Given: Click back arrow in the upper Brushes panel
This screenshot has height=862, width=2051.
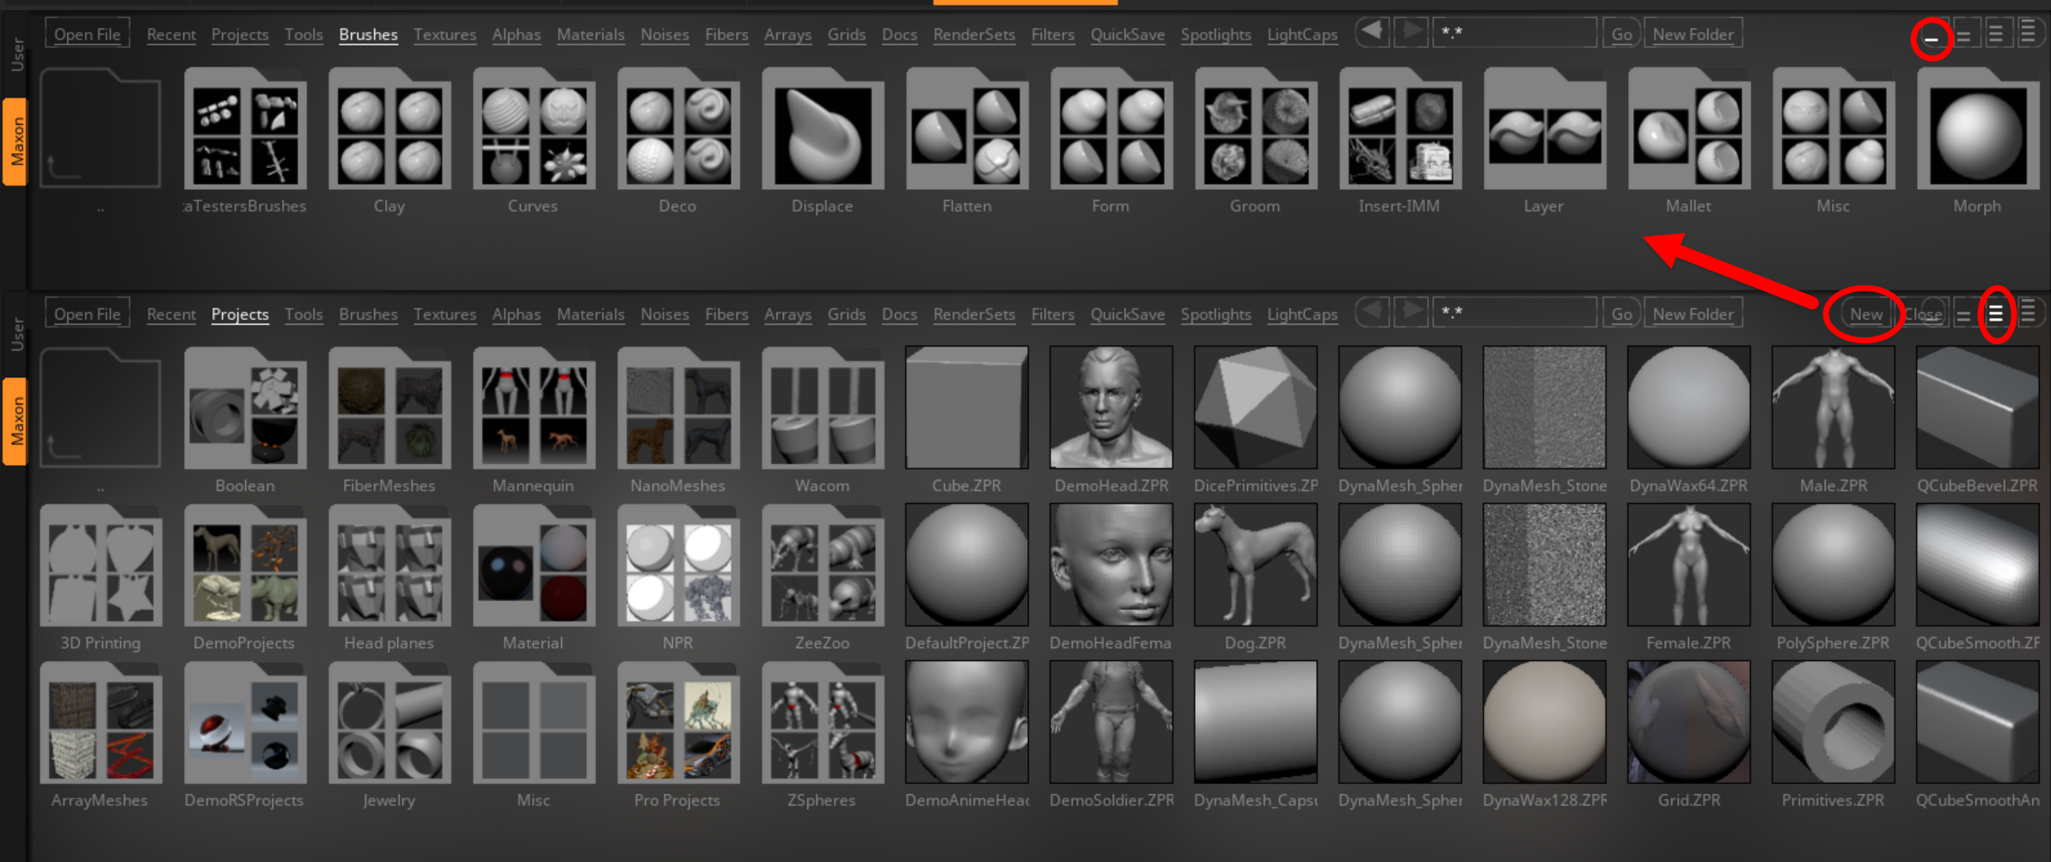Looking at the screenshot, I should 1373,34.
